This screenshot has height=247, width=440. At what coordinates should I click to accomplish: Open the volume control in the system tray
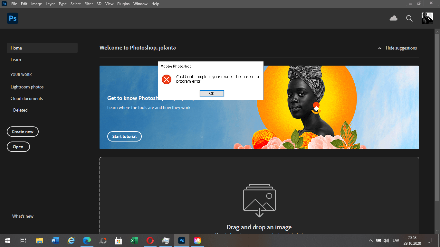[x=386, y=240]
